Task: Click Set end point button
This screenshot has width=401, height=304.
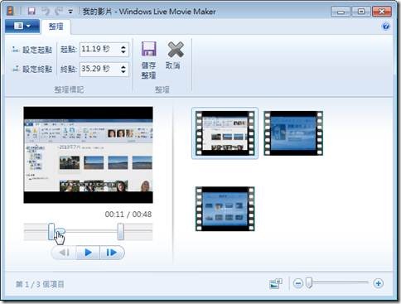Action: (x=32, y=69)
